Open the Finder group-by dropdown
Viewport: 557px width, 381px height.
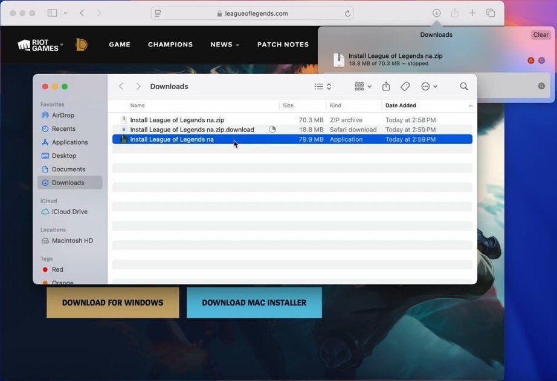click(x=363, y=86)
